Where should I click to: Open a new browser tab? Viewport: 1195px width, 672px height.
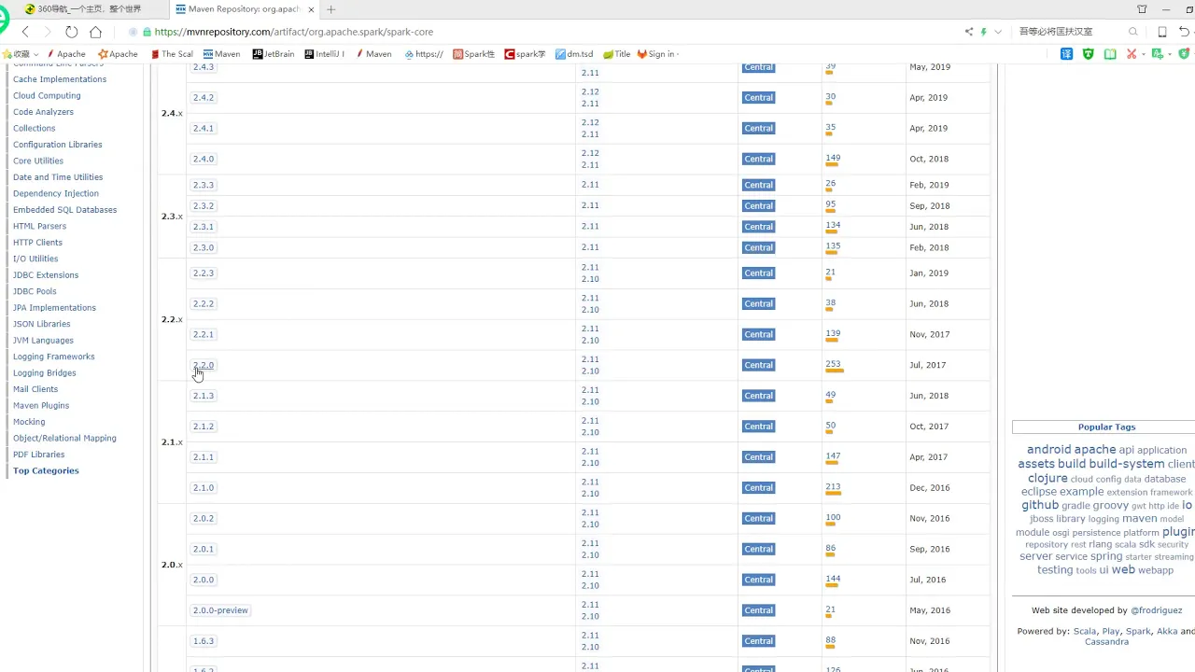330,9
